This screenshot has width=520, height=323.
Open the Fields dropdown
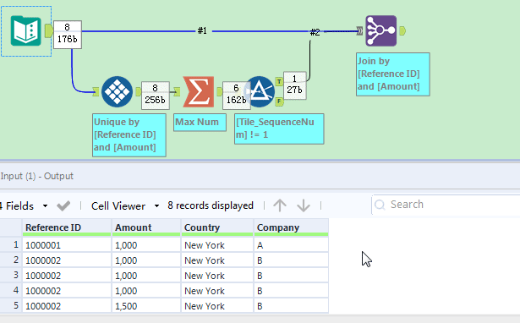point(45,206)
